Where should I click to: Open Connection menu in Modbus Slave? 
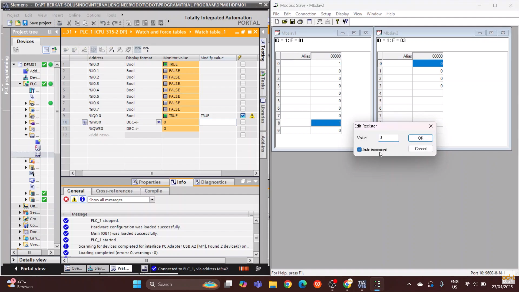click(x=306, y=14)
